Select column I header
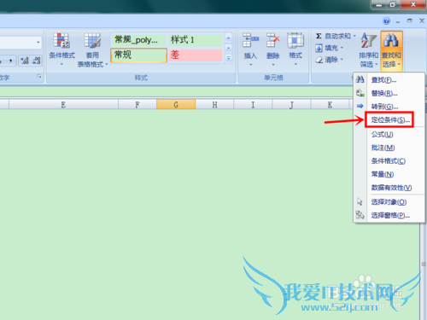The width and height of the screenshot is (427, 320). click(x=253, y=105)
